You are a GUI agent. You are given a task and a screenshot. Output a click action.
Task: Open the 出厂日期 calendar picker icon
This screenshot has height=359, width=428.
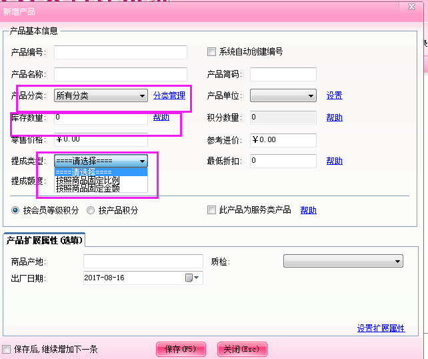(192, 278)
